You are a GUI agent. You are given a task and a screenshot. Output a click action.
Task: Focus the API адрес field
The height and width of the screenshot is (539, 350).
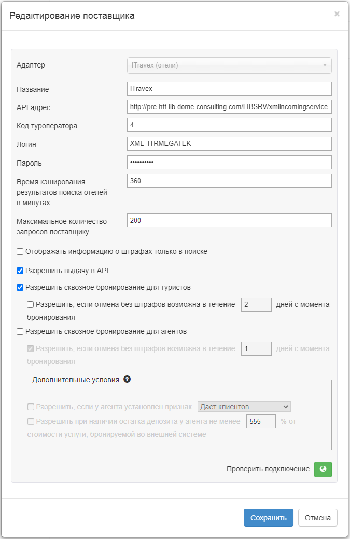tap(229, 107)
